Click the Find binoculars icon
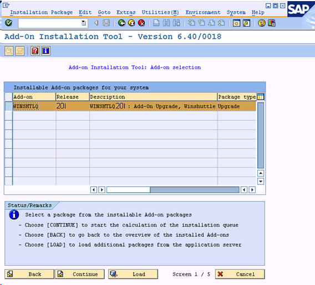 [166, 23]
